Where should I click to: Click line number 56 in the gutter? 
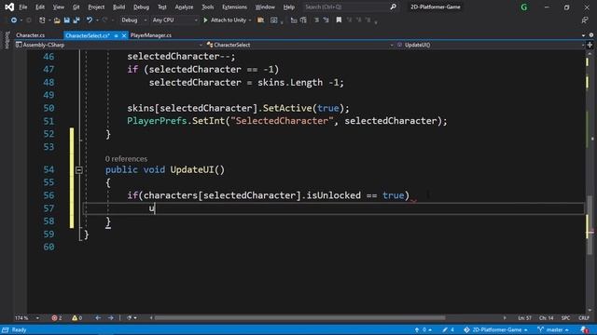pyautogui.click(x=49, y=195)
